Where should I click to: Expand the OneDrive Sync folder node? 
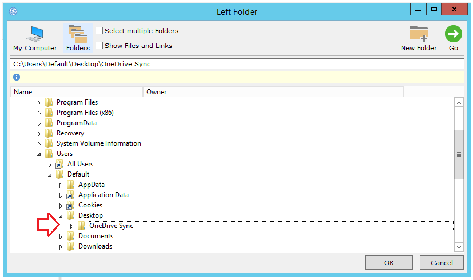(x=71, y=226)
